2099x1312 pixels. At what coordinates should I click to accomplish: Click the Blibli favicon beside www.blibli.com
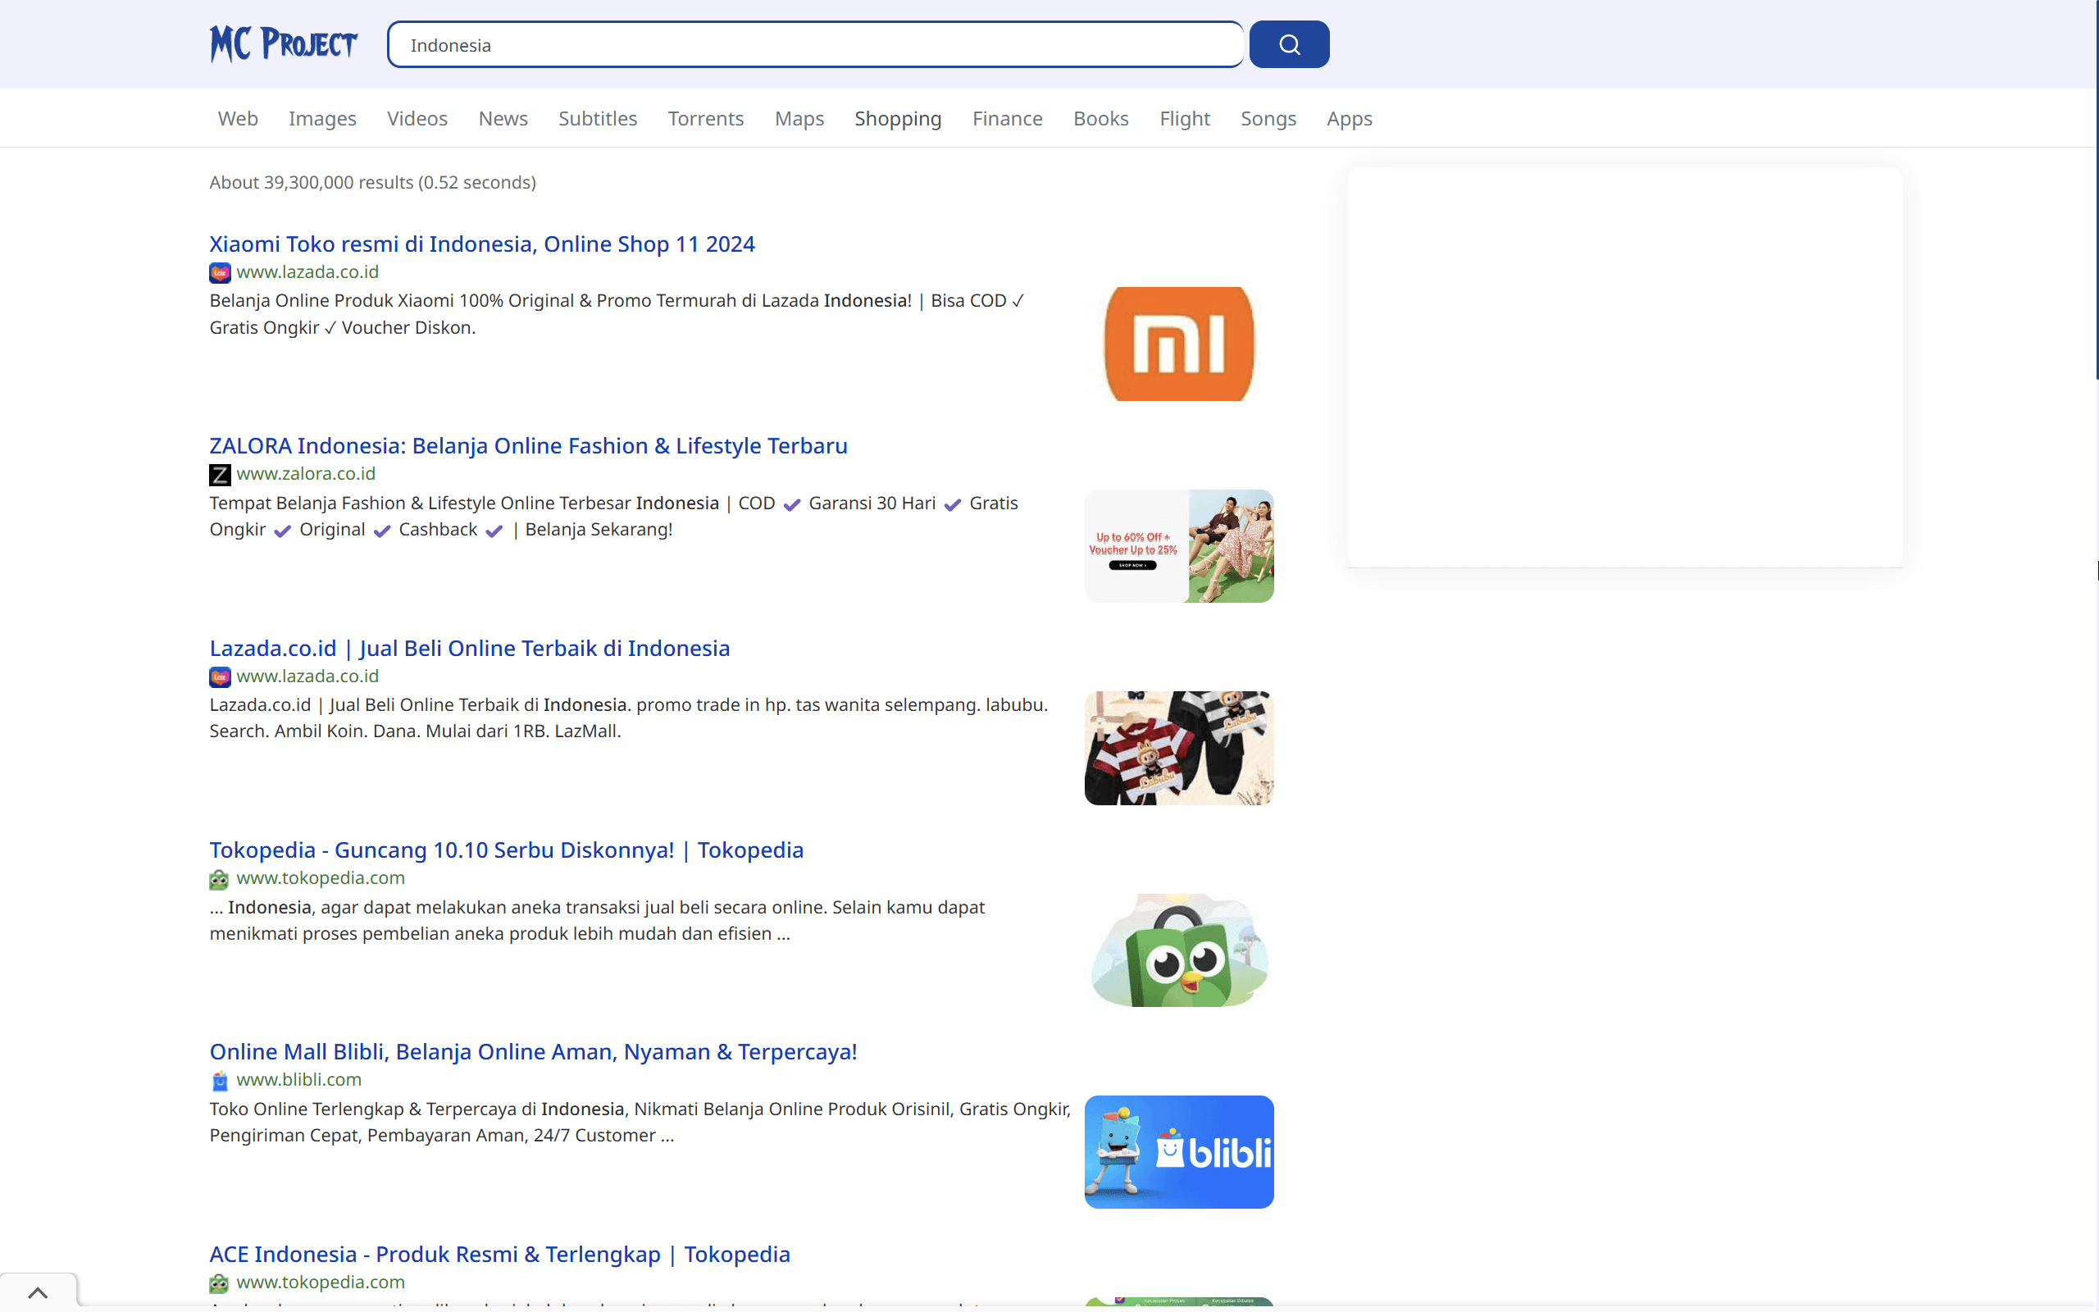(220, 1080)
